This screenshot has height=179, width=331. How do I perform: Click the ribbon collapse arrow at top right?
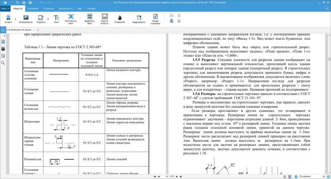[328, 8]
